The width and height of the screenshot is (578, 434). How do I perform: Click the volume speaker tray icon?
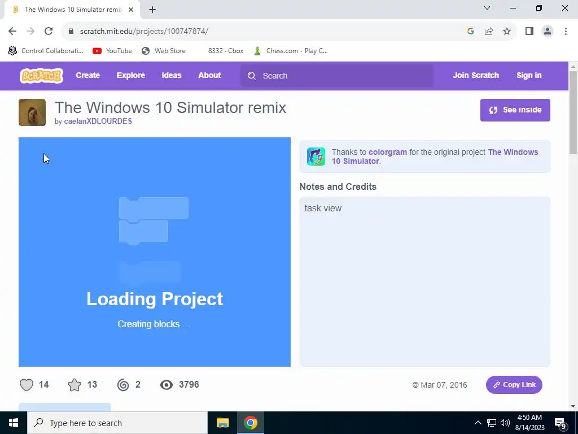coord(505,423)
